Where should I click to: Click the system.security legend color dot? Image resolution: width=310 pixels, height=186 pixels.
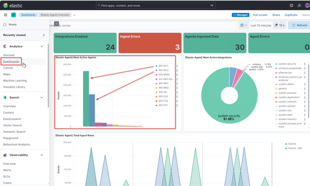(276, 64)
